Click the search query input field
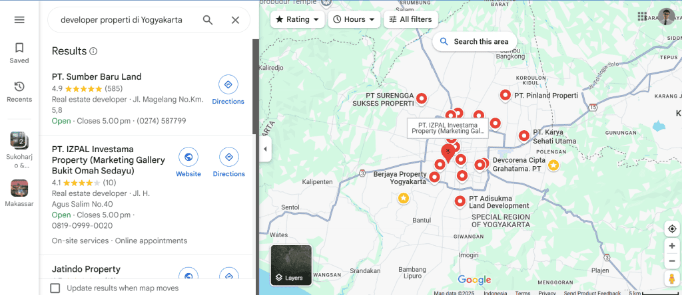The height and width of the screenshot is (295, 682). 122,20
